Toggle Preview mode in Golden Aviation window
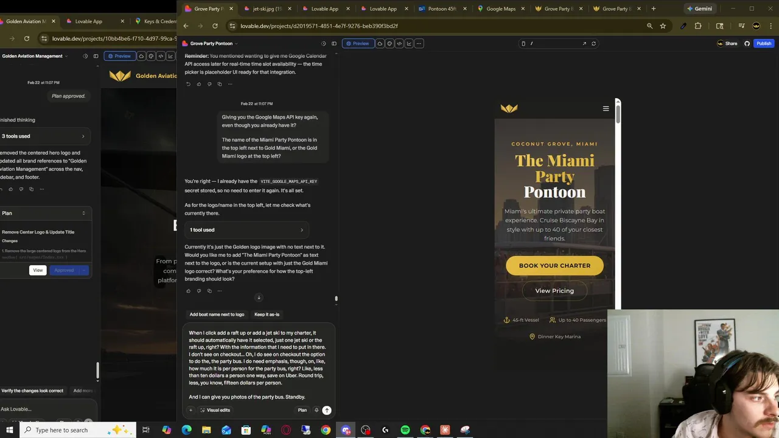 [x=119, y=56]
